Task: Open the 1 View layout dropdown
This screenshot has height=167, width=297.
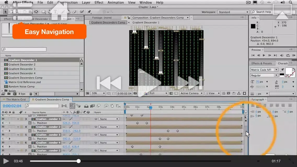Action: tap(213, 93)
